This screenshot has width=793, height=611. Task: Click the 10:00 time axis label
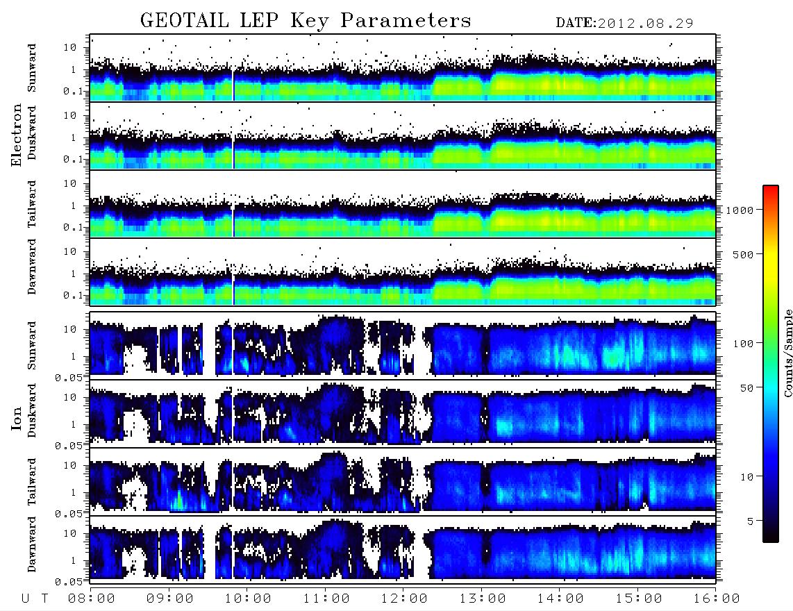coord(248,599)
